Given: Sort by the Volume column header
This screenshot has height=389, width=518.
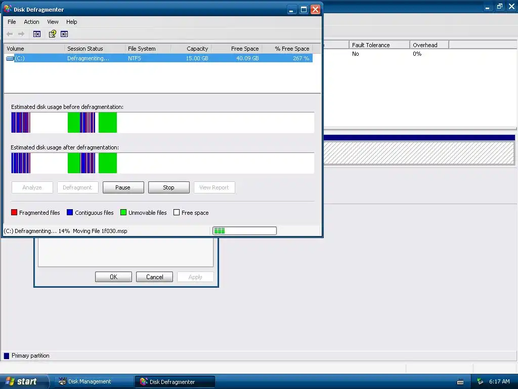Looking at the screenshot, I should point(34,49).
